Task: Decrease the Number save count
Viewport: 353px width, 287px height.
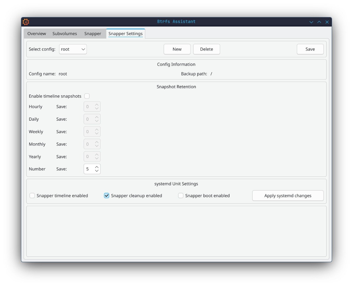Action: point(97,171)
